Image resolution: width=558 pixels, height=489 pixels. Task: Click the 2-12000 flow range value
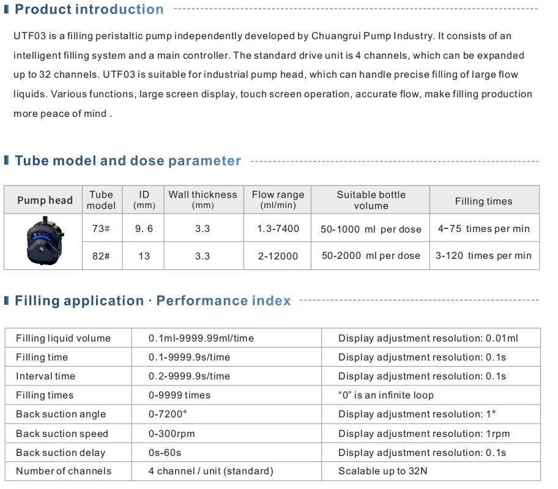(x=278, y=256)
